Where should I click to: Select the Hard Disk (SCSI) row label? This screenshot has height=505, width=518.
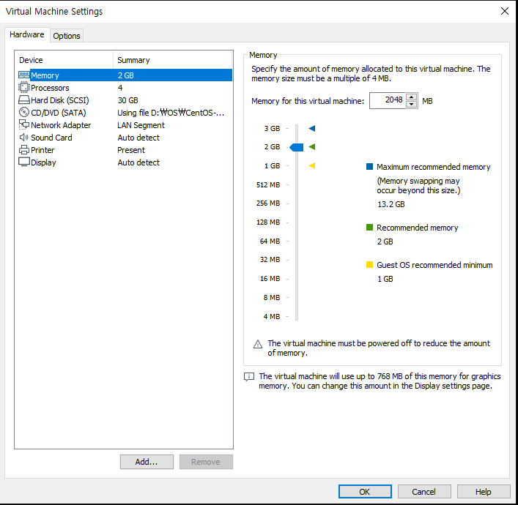(x=60, y=100)
